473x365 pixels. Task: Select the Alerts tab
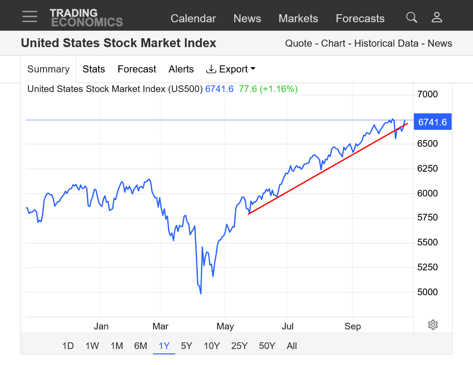pos(181,69)
